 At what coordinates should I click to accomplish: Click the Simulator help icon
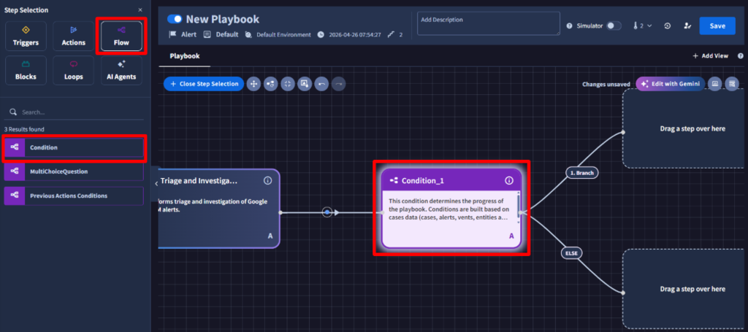pos(569,26)
